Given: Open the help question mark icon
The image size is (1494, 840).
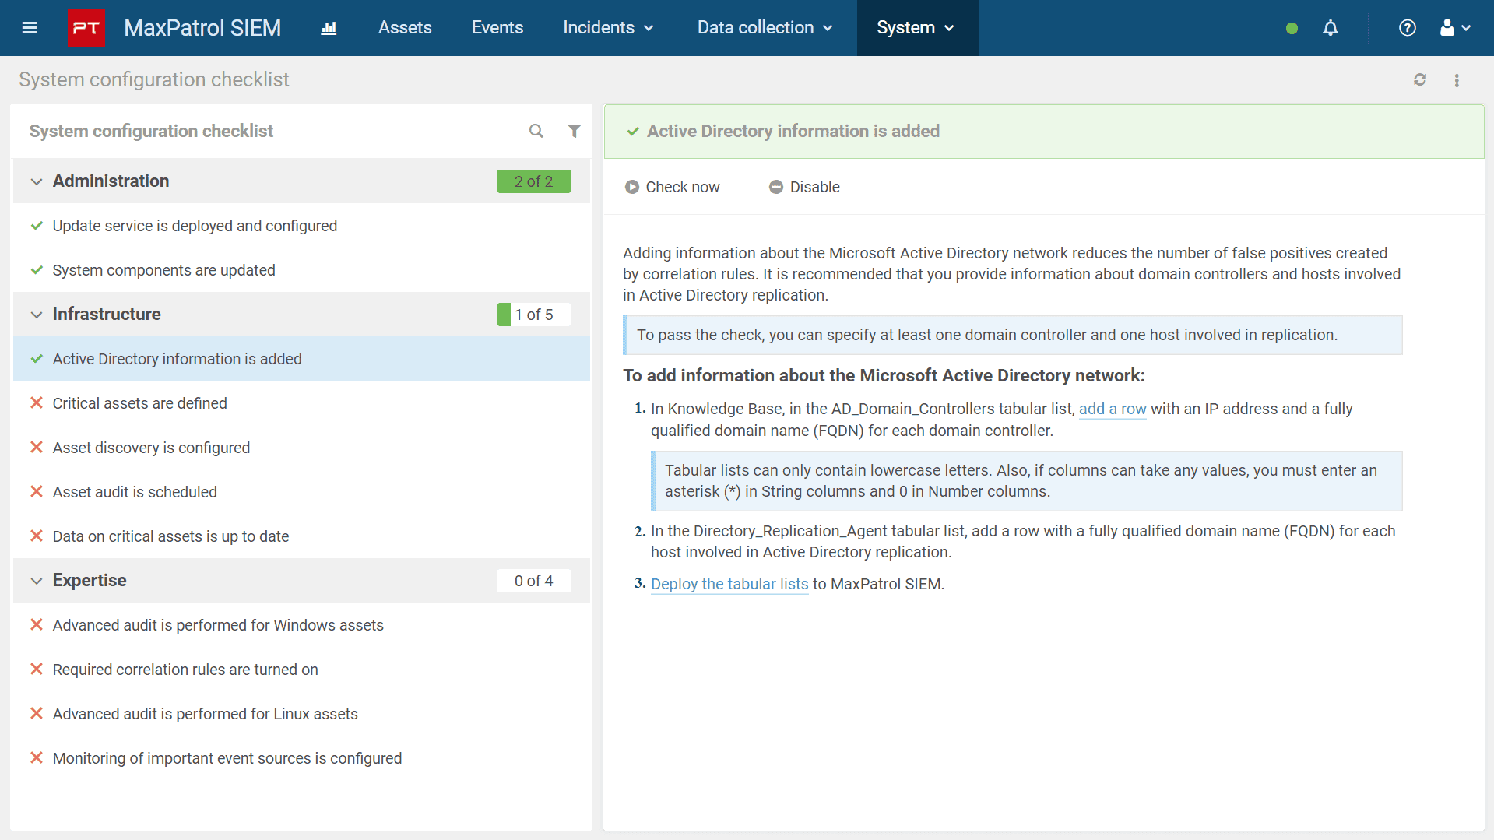Looking at the screenshot, I should pos(1407,28).
